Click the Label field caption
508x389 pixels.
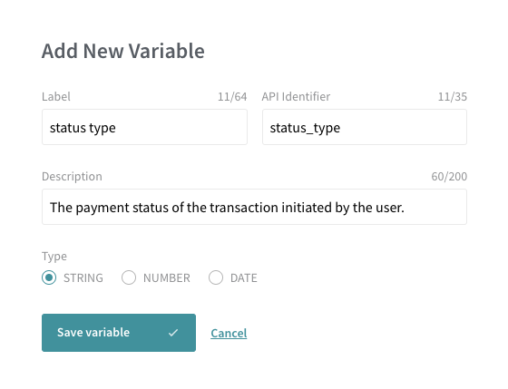(x=56, y=96)
